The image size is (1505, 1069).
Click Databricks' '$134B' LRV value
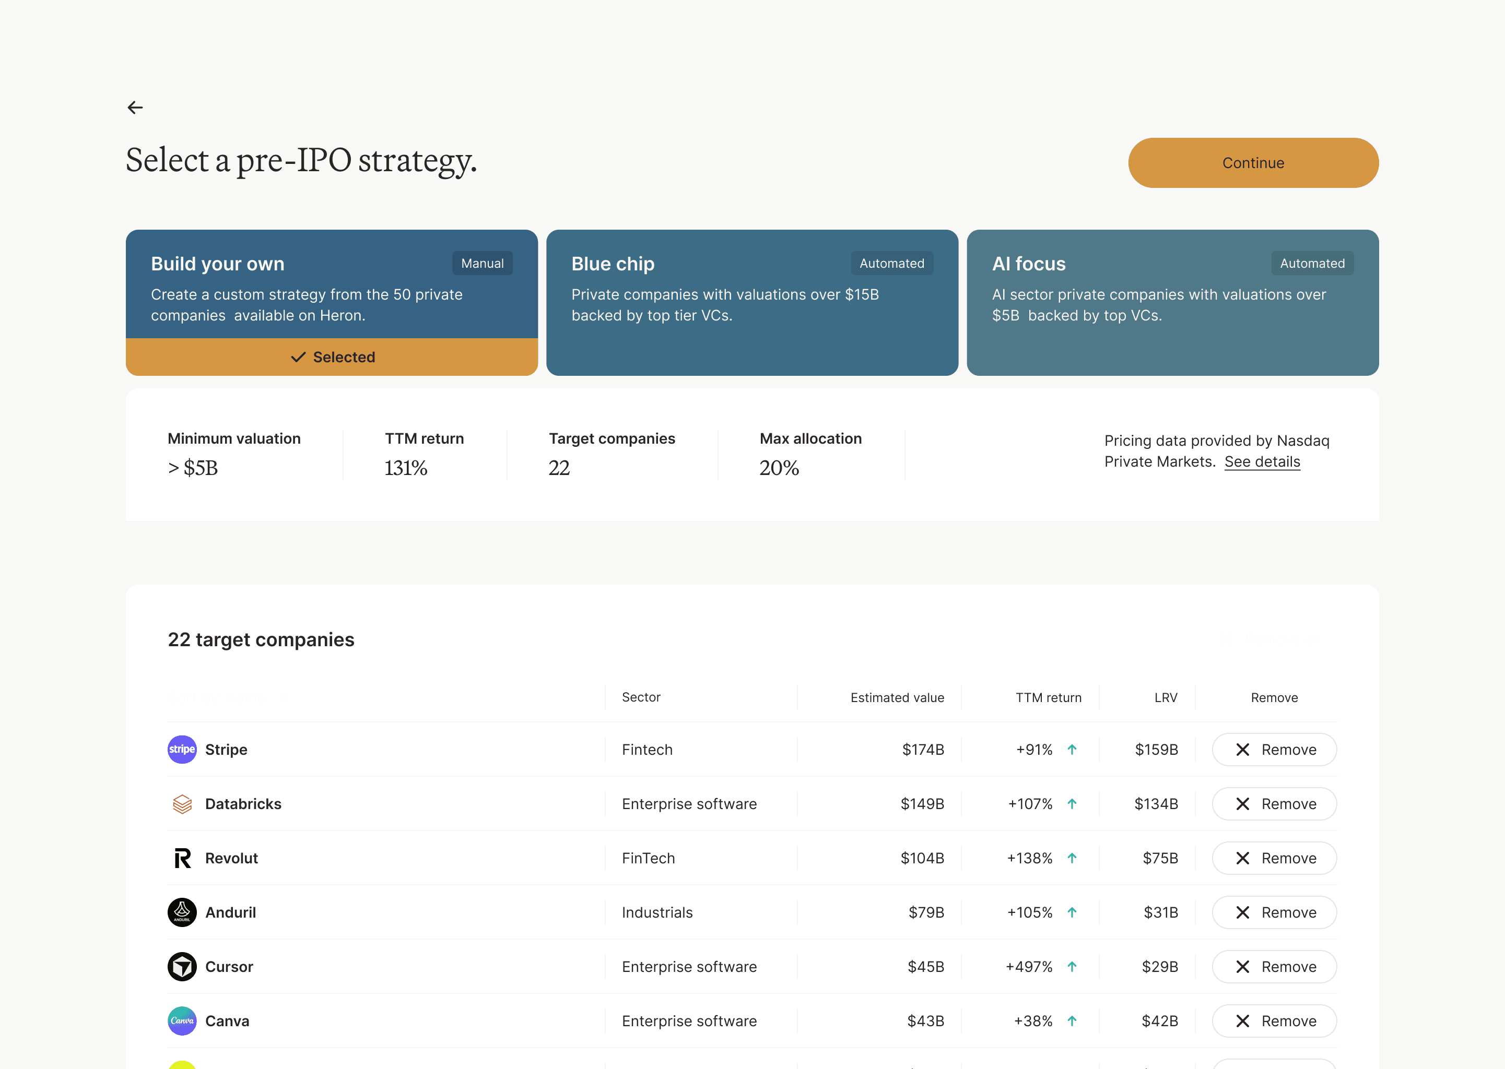click(1156, 804)
